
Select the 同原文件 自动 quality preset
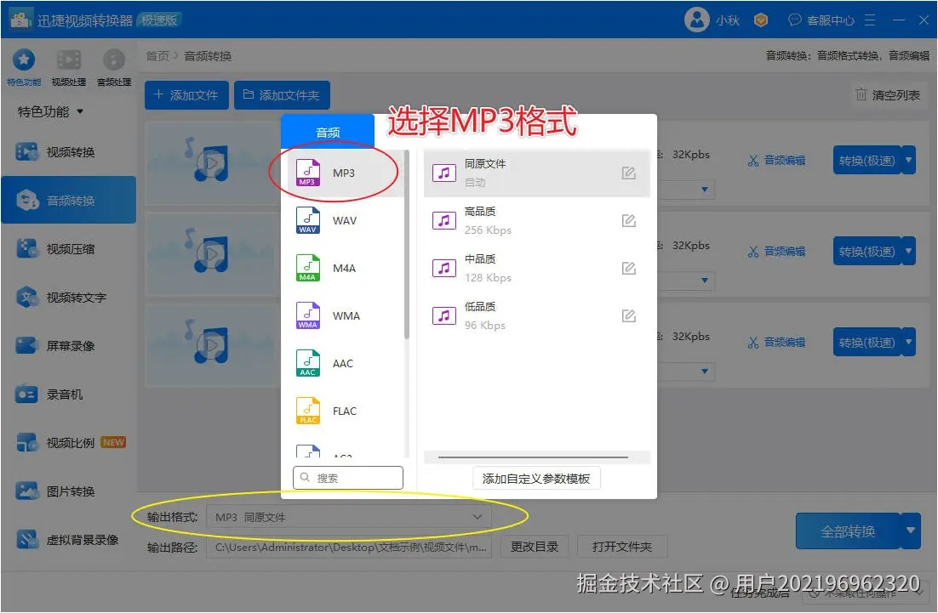[x=536, y=173]
